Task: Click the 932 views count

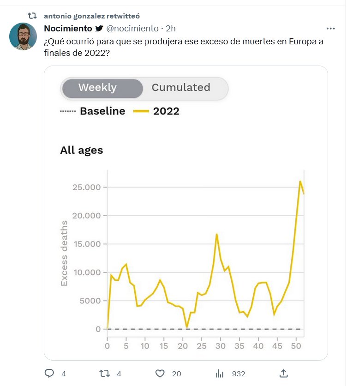Action: click(239, 374)
